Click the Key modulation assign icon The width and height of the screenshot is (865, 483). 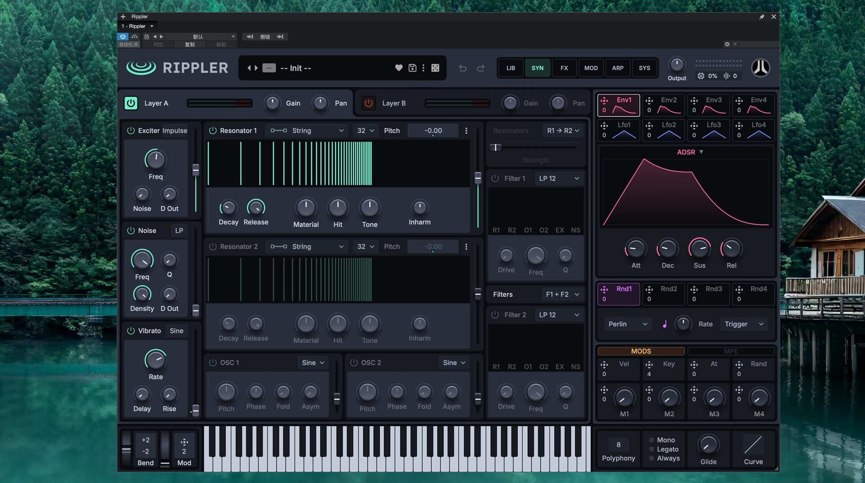click(x=649, y=365)
